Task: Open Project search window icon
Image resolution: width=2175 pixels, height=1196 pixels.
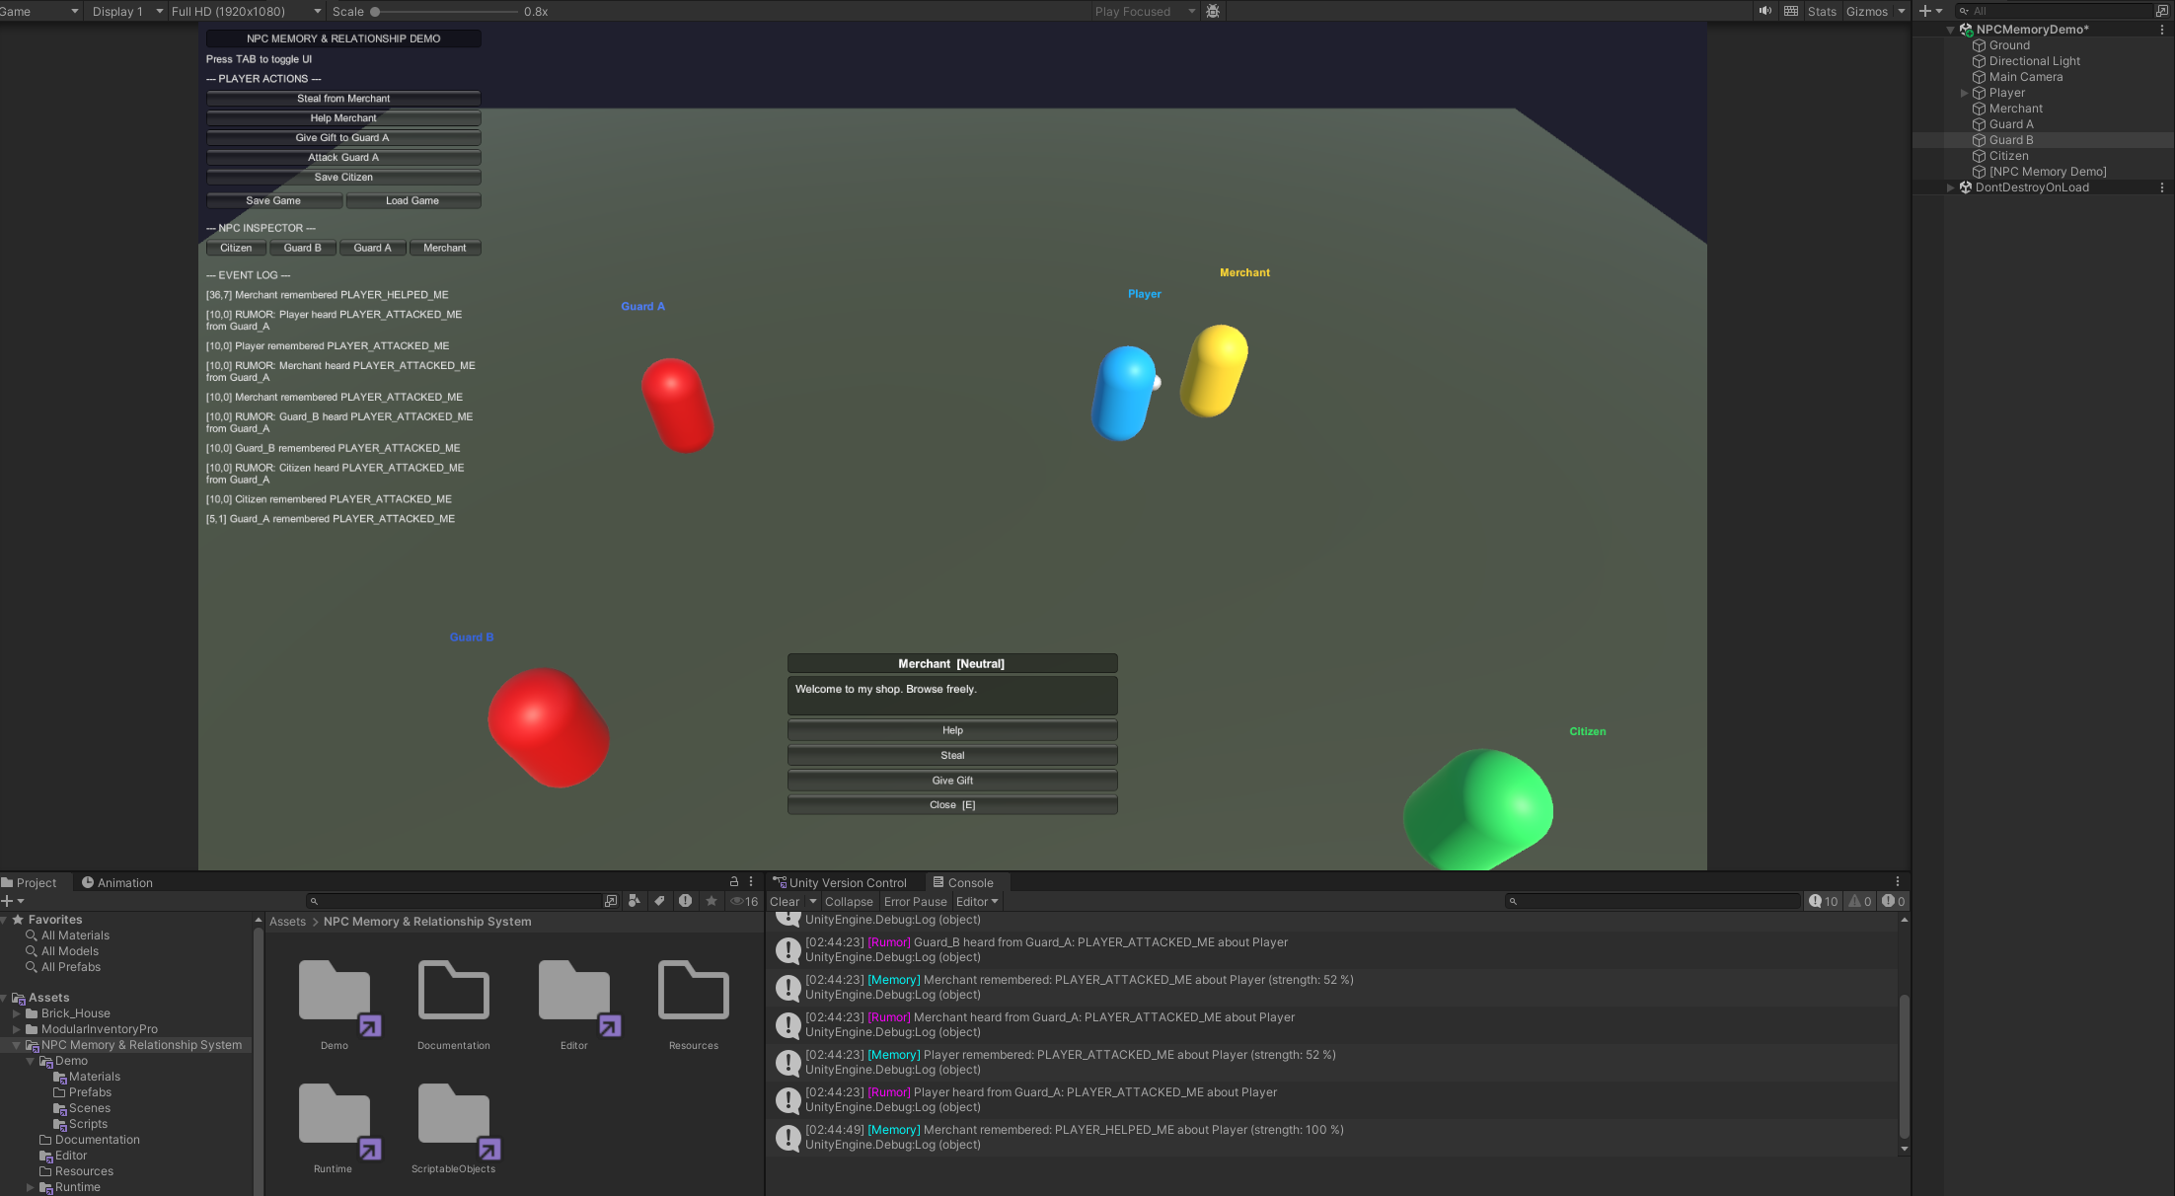Action: (x=611, y=901)
